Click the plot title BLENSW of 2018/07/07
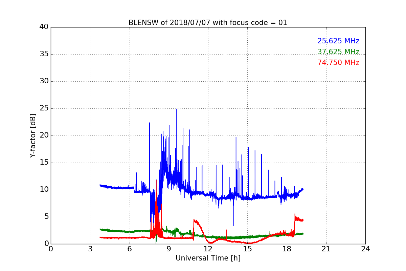Viewport: 406px width, 271px height. 208,23
